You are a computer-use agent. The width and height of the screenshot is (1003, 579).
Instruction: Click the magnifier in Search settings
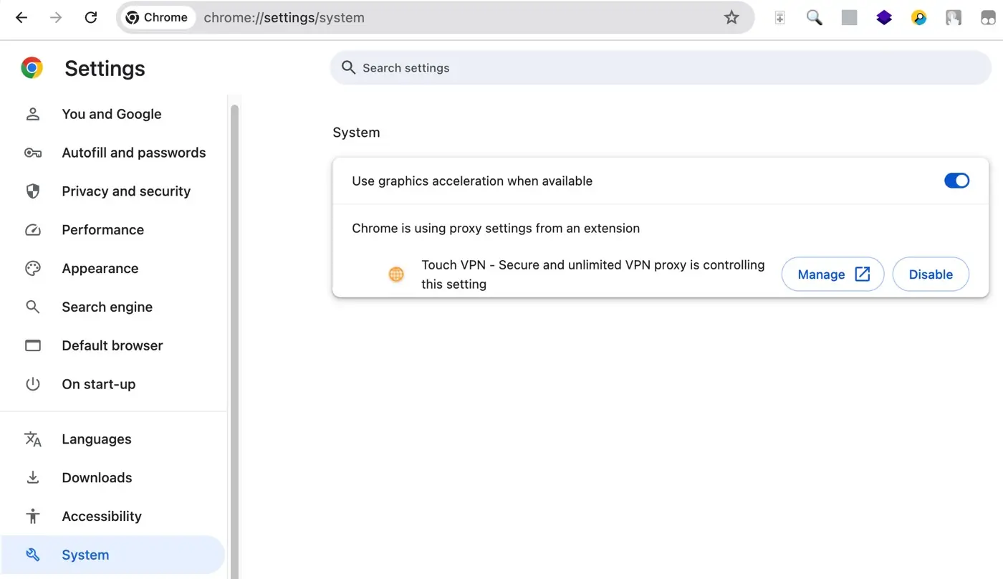(x=348, y=67)
